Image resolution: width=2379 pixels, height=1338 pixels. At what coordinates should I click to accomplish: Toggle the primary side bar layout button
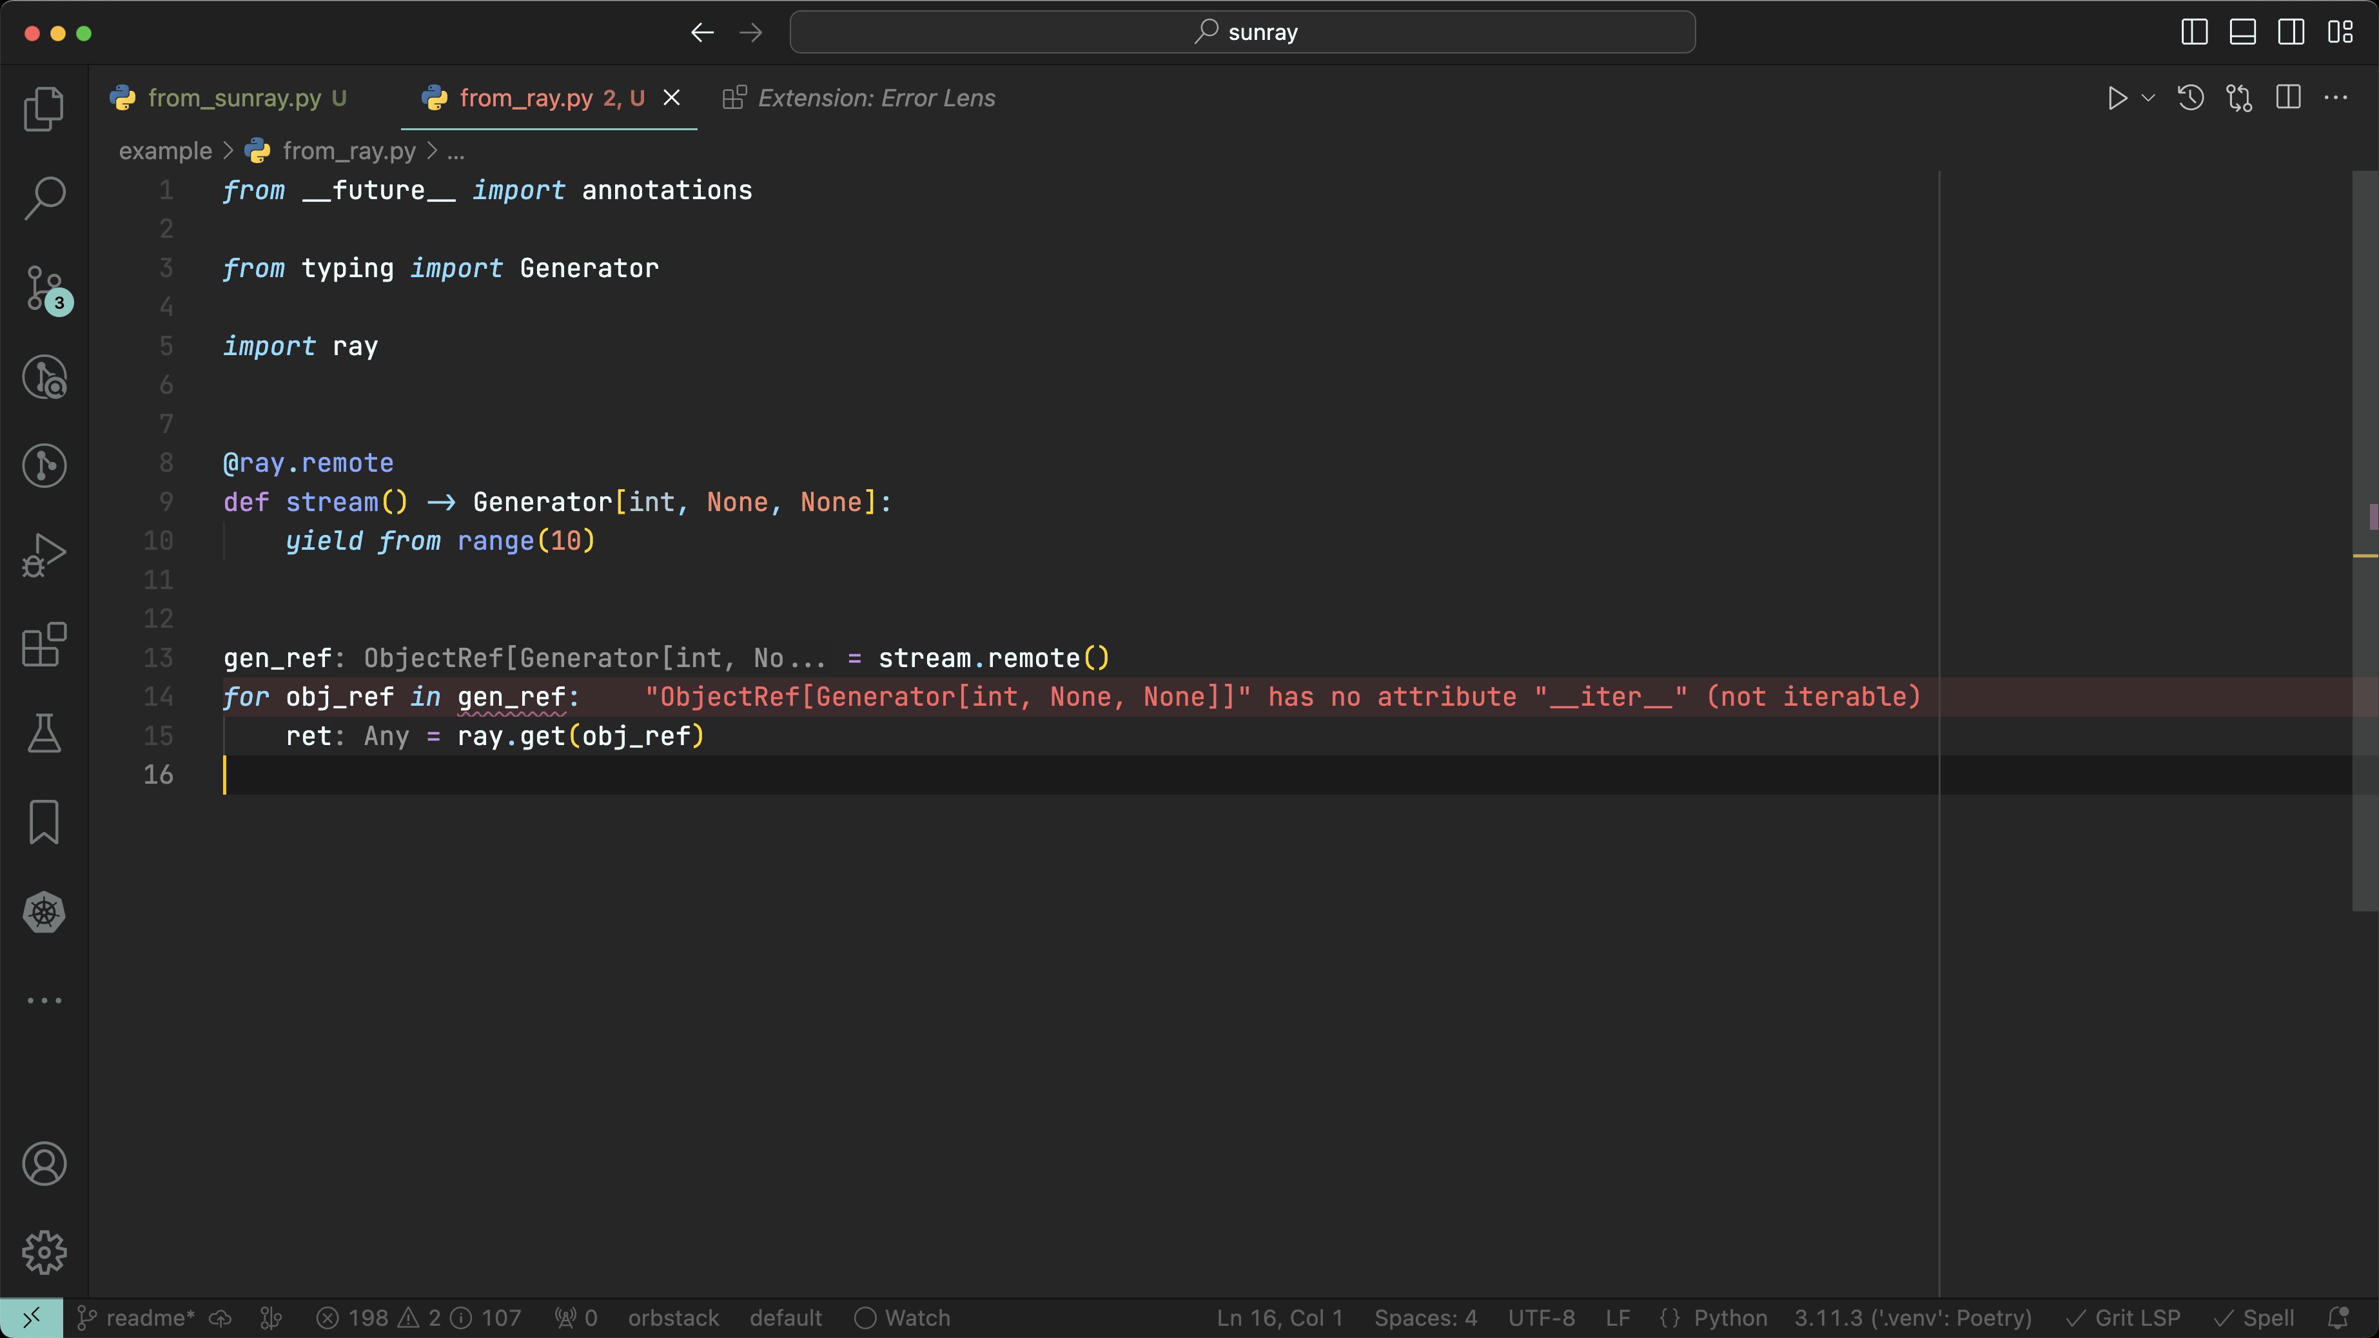[x=2195, y=32]
